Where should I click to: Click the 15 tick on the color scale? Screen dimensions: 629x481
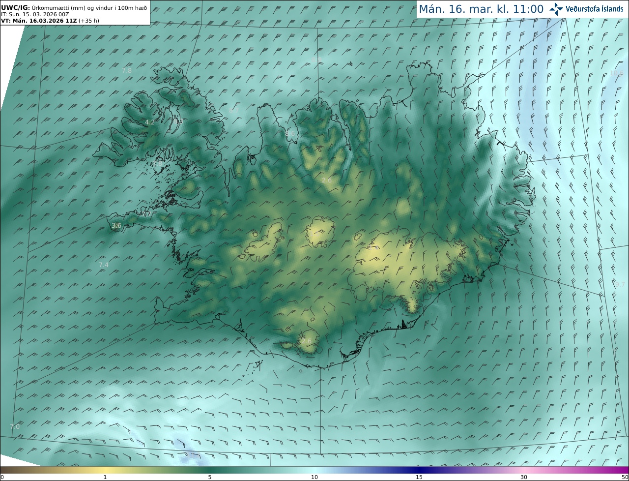[x=419, y=477]
